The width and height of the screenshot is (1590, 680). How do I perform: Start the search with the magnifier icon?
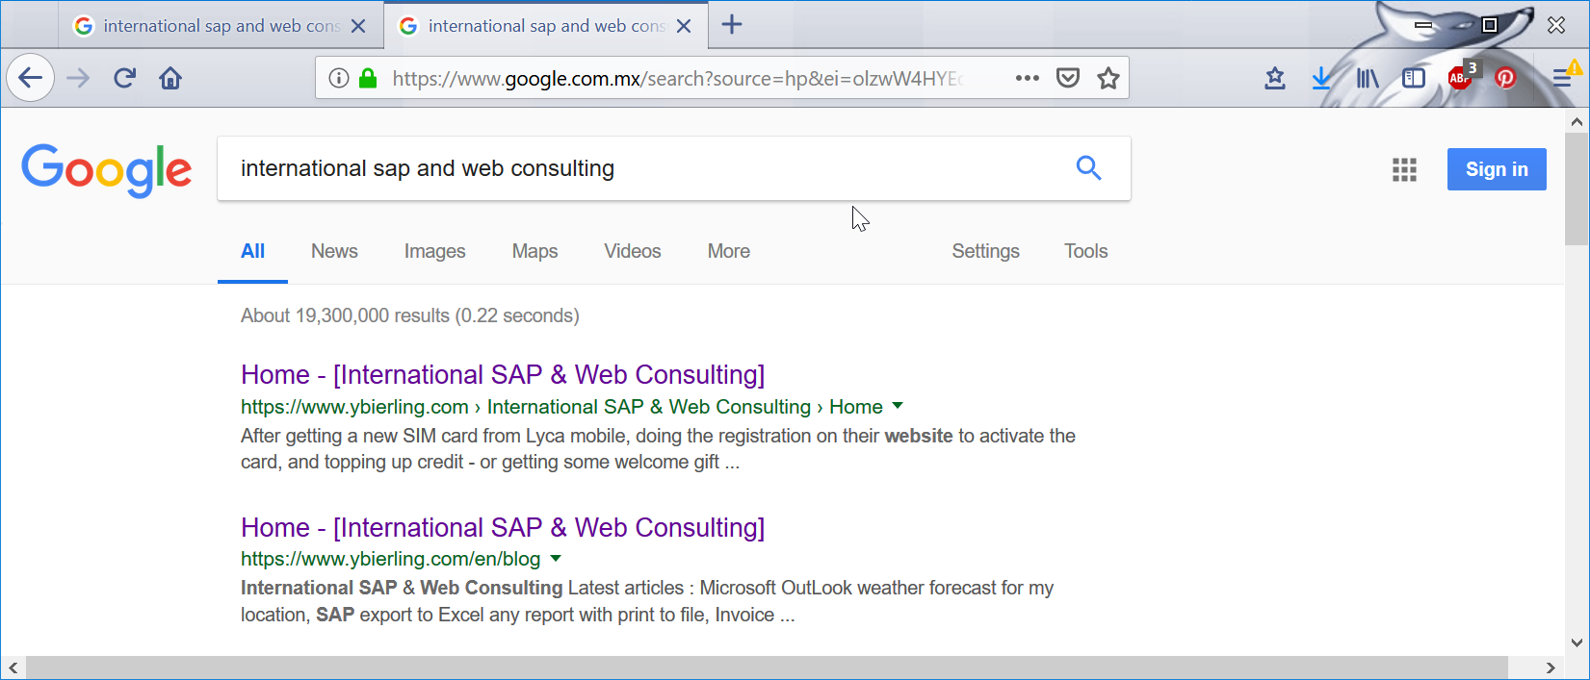click(1088, 167)
